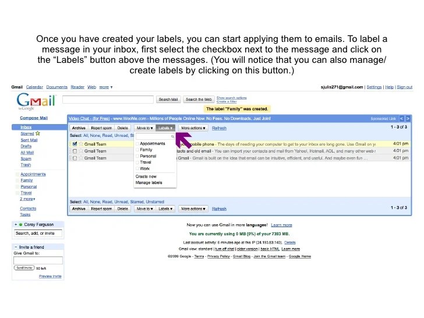Click the bottom Archive button
The image size is (424, 318).
point(79,209)
